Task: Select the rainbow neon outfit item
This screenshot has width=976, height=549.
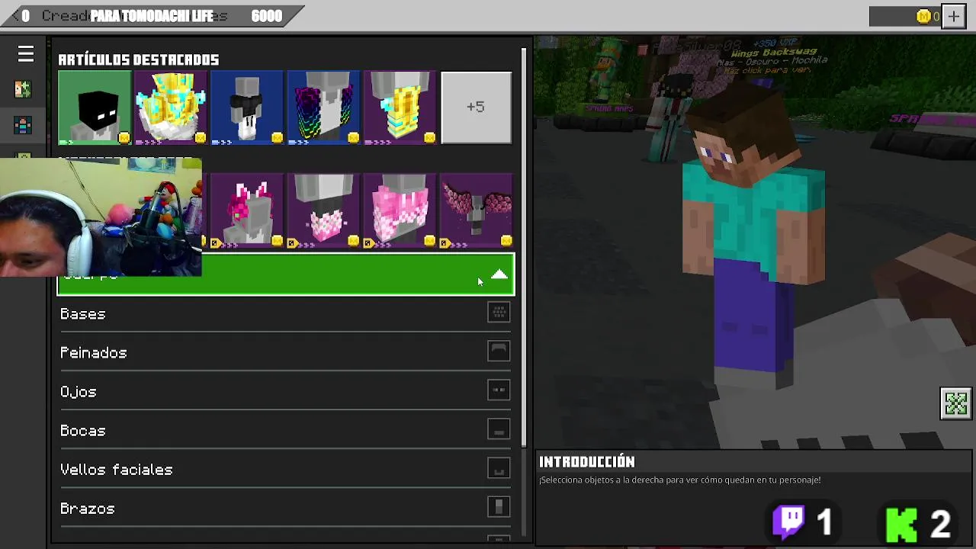Action: click(x=323, y=108)
